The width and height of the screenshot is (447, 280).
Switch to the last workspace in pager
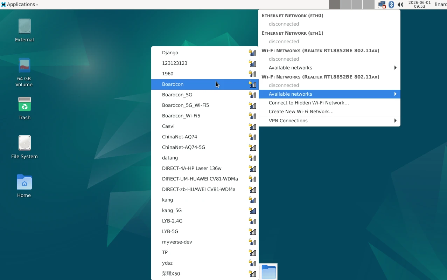(x=369, y=5)
